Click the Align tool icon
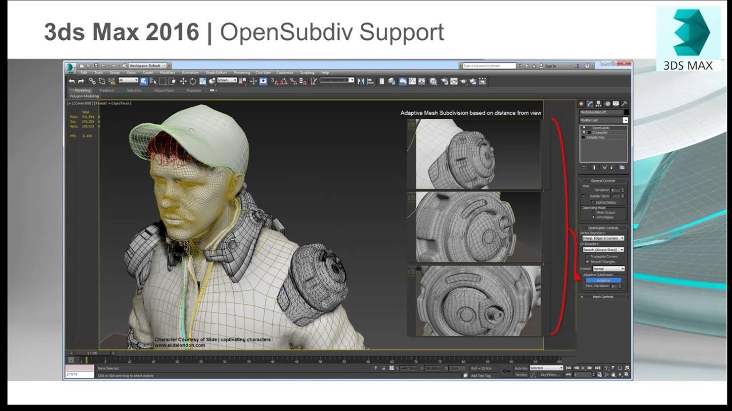Viewport: 732px width, 411px height. click(x=371, y=81)
